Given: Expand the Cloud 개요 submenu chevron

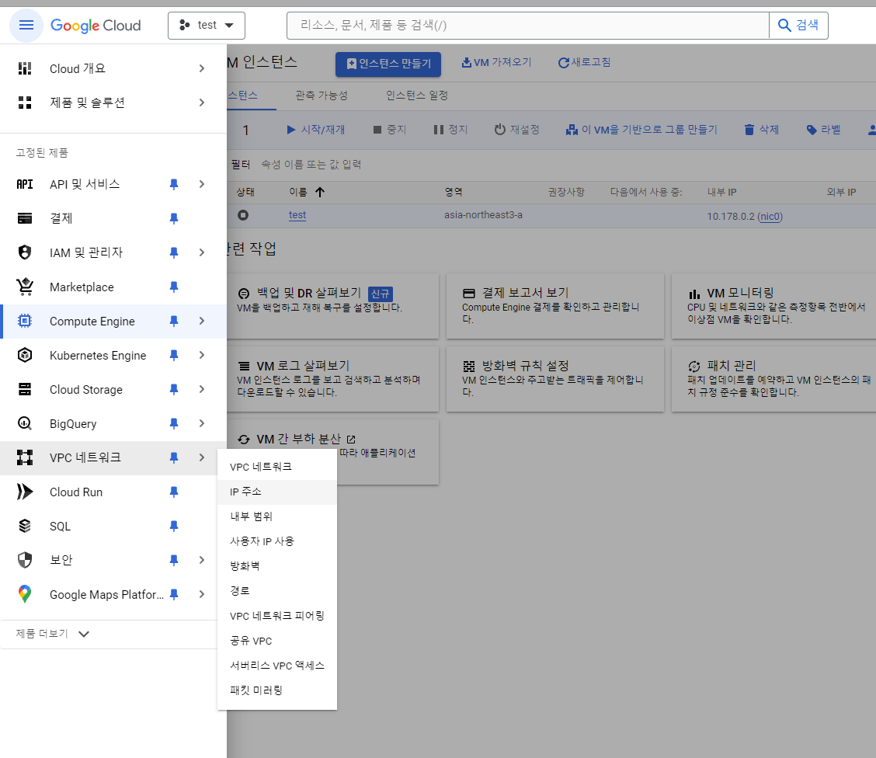Looking at the screenshot, I should [202, 68].
